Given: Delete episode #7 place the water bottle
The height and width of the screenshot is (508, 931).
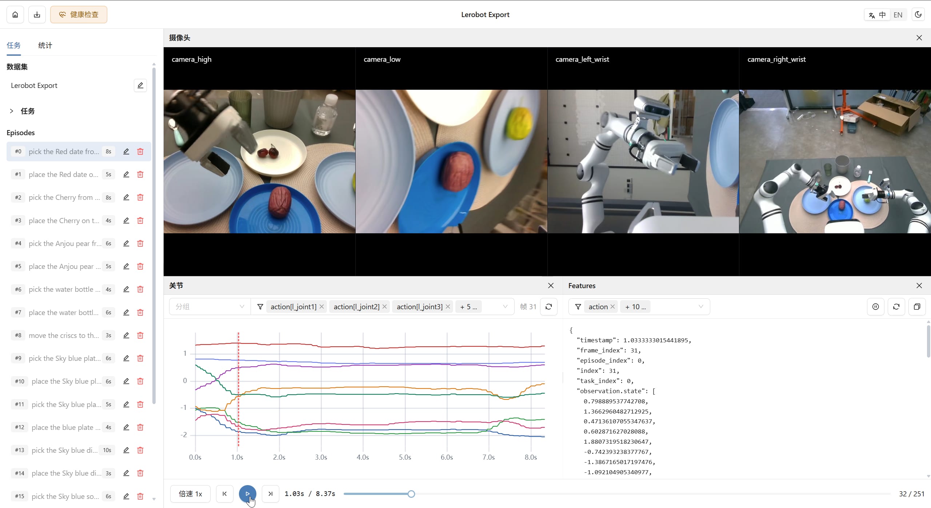Looking at the screenshot, I should (x=140, y=313).
